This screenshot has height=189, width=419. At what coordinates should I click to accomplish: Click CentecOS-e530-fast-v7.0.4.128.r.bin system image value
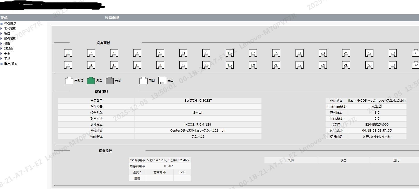(198, 131)
